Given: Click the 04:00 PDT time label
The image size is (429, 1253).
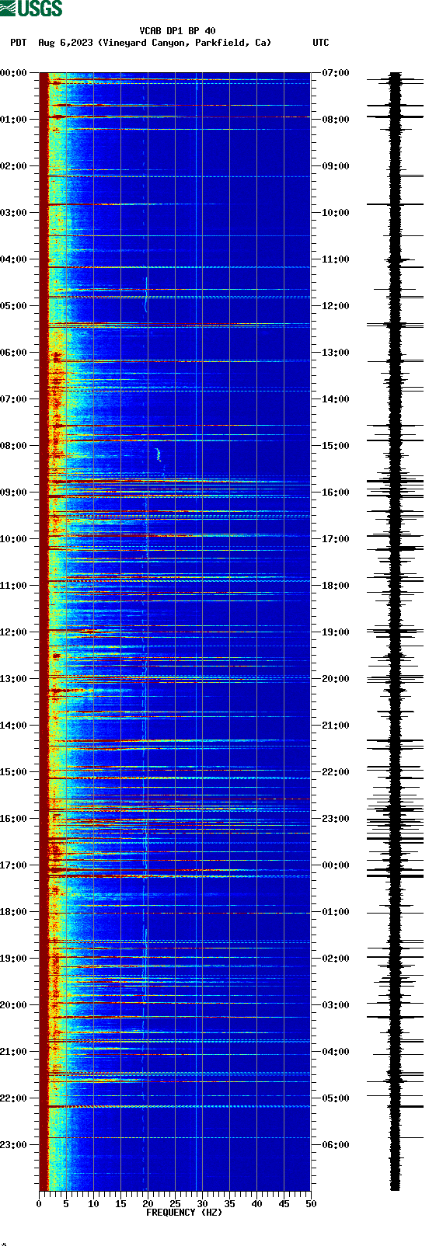Looking at the screenshot, I should pyautogui.click(x=13, y=259).
